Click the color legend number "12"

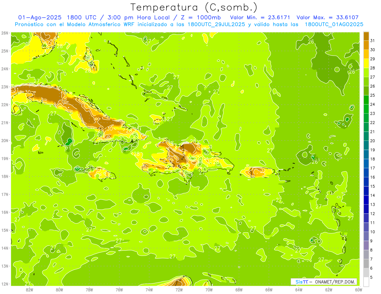pyautogui.click(x=372, y=214)
